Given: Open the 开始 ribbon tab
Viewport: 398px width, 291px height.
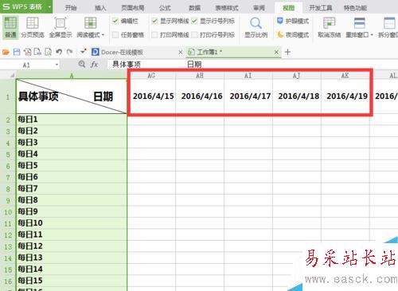Looking at the screenshot, I should (x=71, y=8).
